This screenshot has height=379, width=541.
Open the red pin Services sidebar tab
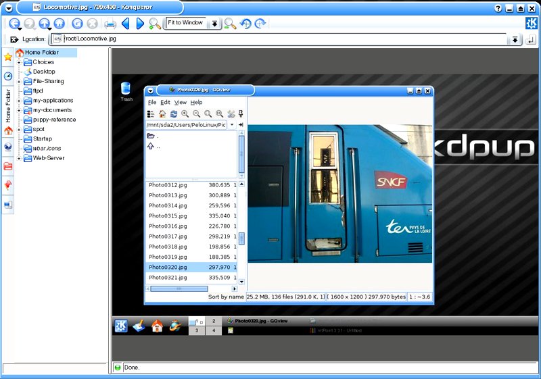(x=8, y=185)
